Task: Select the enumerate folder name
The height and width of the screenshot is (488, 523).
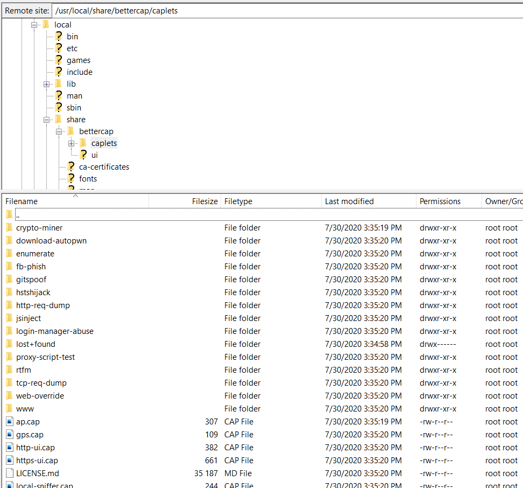Action: point(35,254)
